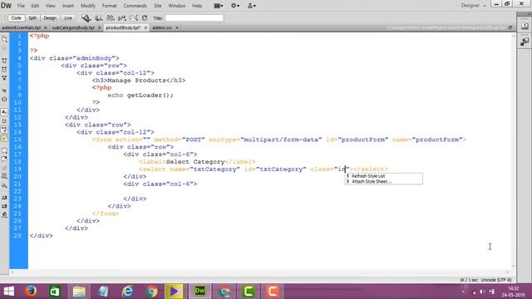Switch to Split view
This screenshot has width=532, height=299.
click(x=32, y=18)
